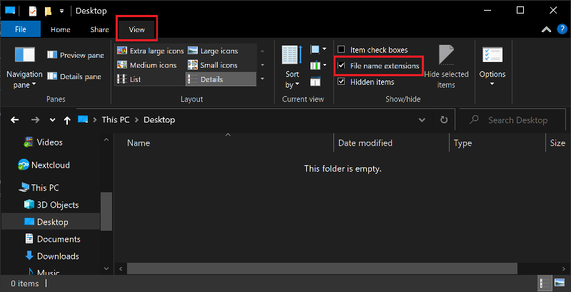Click the New folder quick access icon

[48, 11]
